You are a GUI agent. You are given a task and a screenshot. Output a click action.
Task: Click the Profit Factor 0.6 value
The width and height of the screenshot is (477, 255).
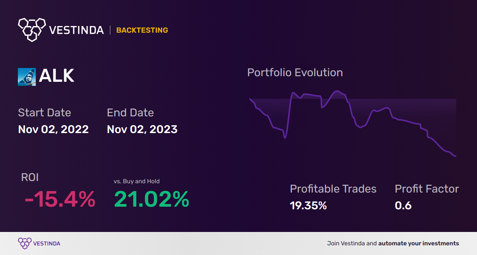point(403,206)
